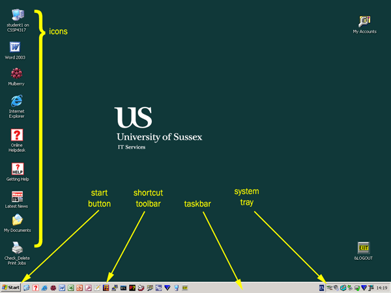
Task: Open the My Accounts desktop icon
Action: 364,25
